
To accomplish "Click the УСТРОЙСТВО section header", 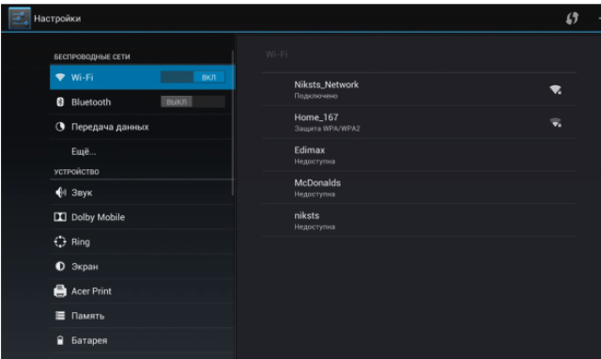I will click(76, 172).
